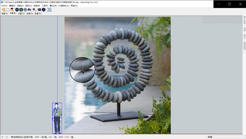Switch to scene tab 场景号3
Viewport: 246px width, 139px height.
[x=21, y=14]
